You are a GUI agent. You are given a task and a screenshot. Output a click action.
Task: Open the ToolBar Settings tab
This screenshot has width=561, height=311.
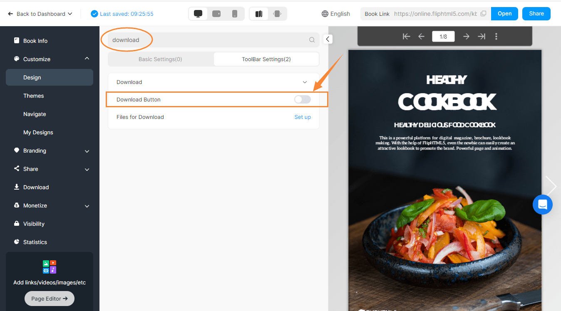pyautogui.click(x=266, y=59)
